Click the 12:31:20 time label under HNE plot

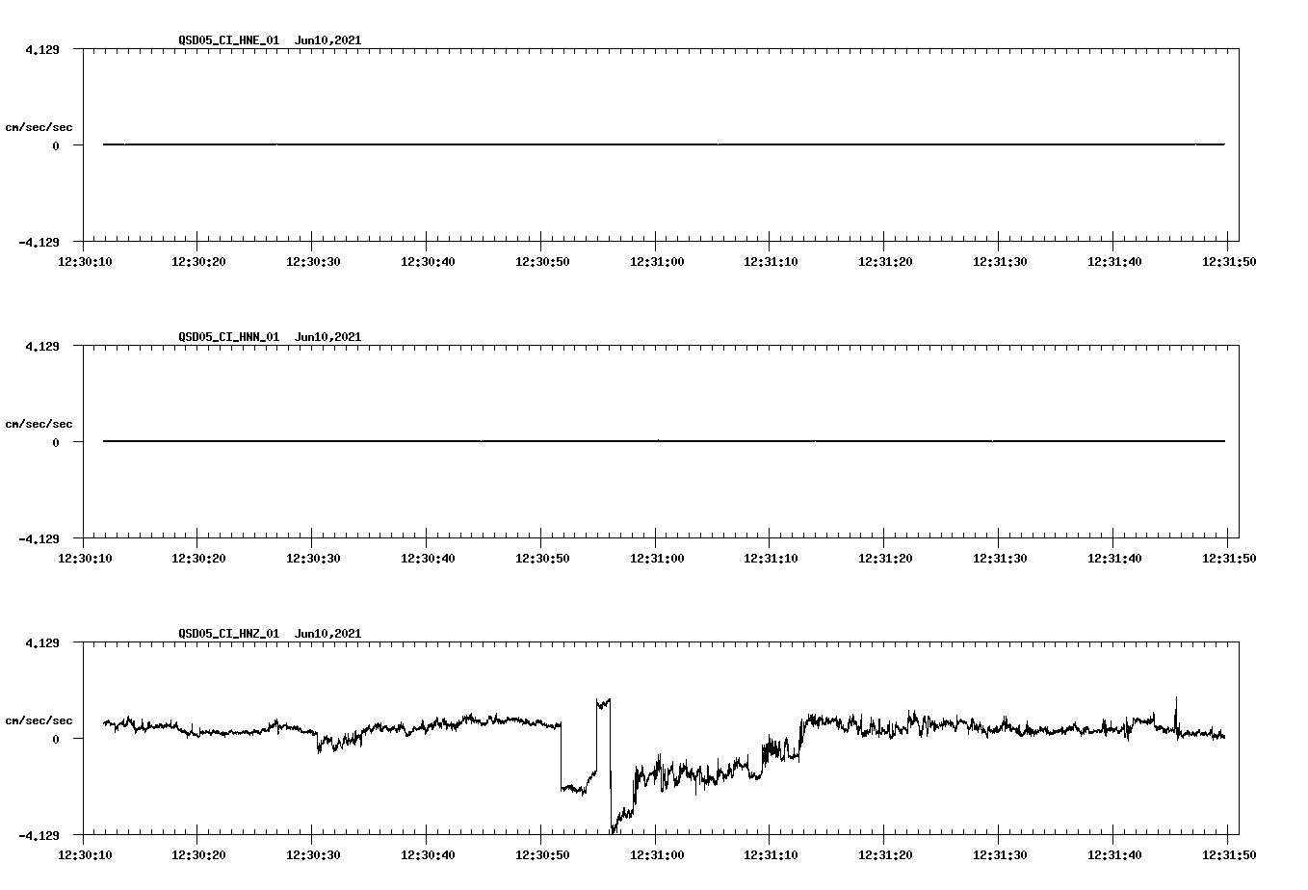(x=885, y=261)
